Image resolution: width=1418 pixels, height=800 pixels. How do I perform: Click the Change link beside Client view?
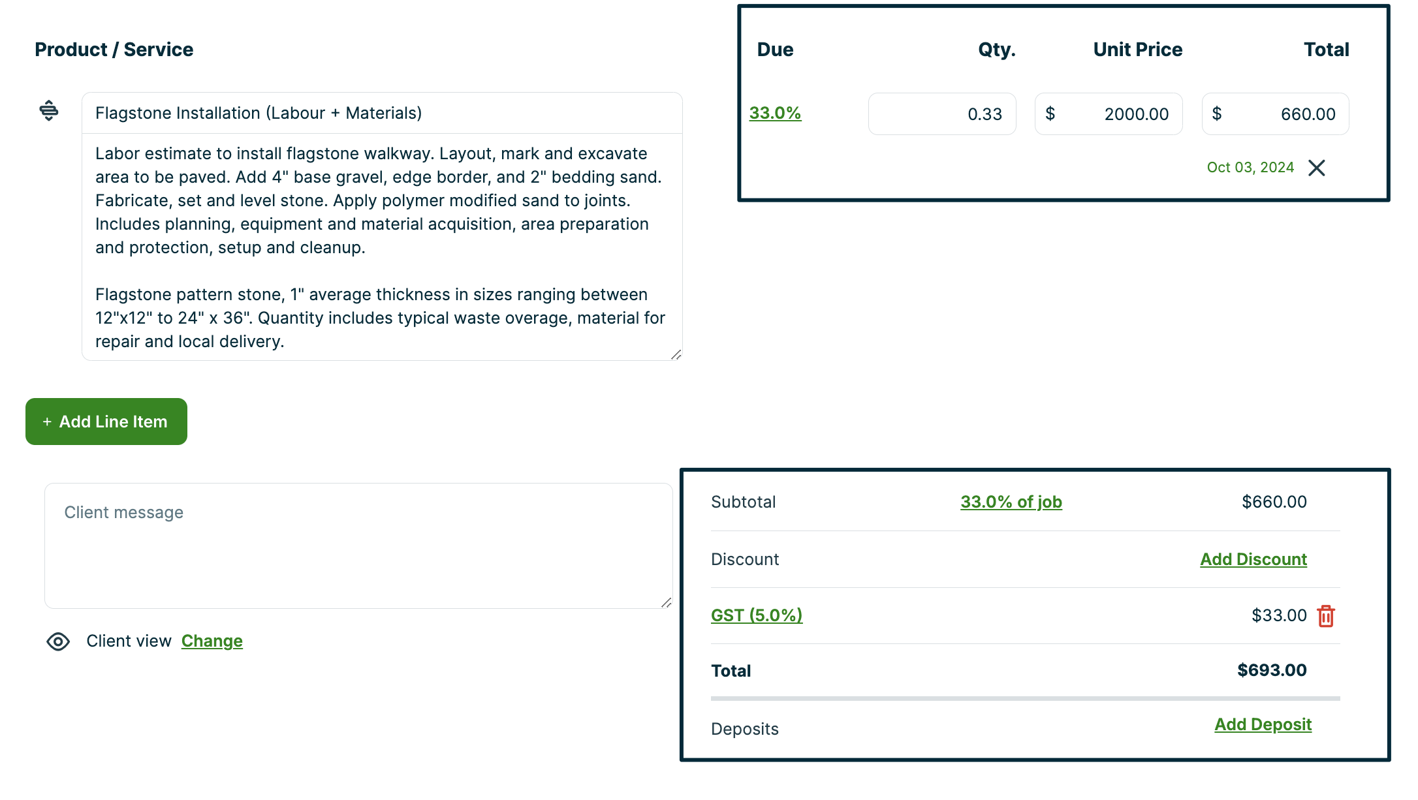click(x=212, y=641)
